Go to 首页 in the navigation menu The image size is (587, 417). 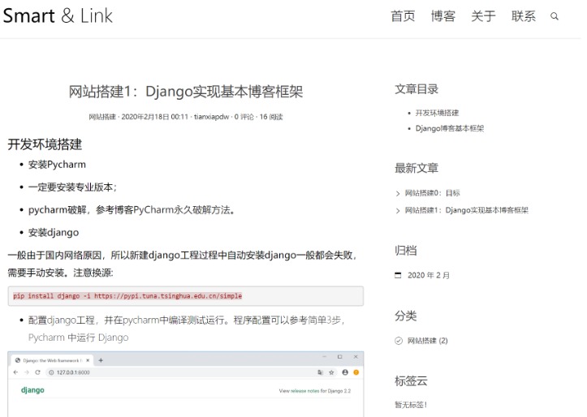click(x=403, y=16)
